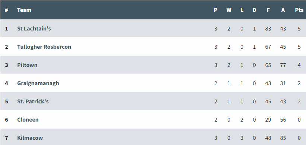This screenshot has height=145, width=306.
Task: Open the Cloneen team link
Action: [28, 119]
